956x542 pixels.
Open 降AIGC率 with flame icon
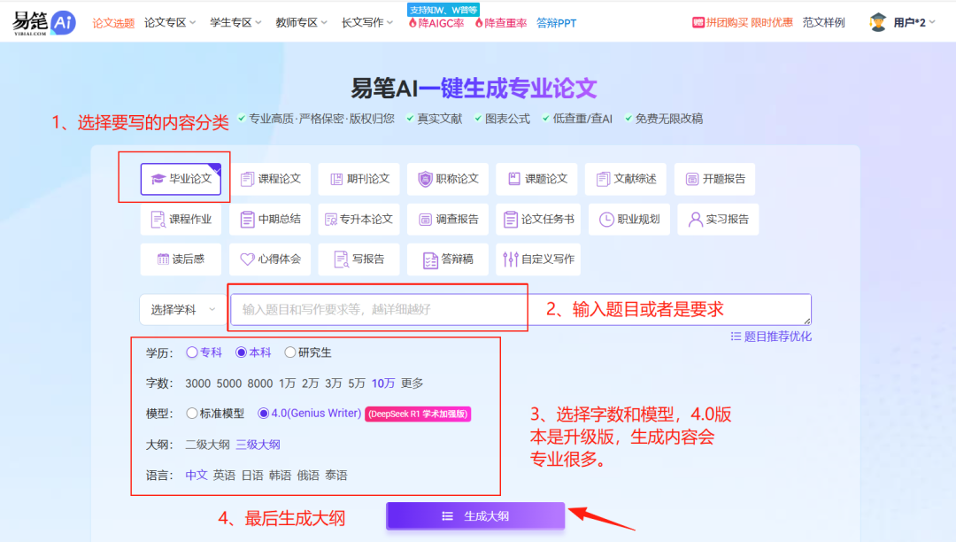(x=436, y=23)
